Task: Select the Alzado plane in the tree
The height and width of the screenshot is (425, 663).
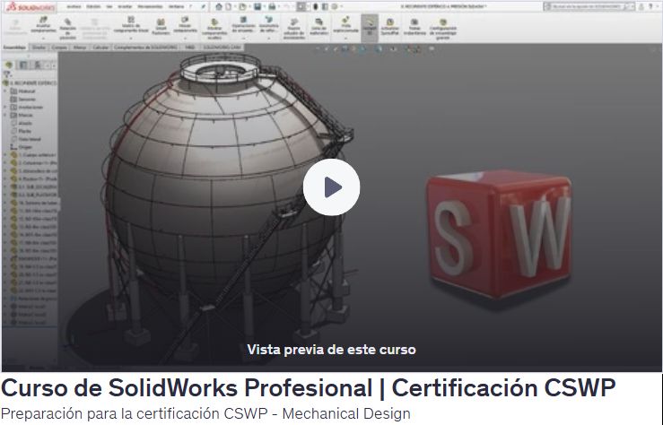Action: 22,124
